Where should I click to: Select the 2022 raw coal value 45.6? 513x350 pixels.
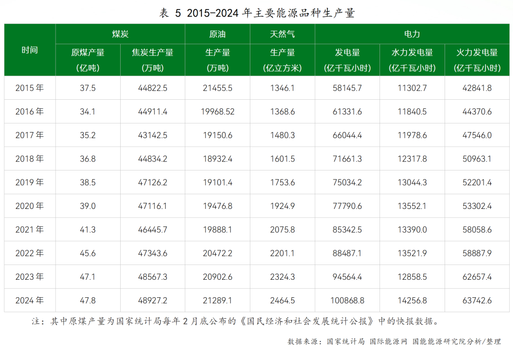click(x=88, y=253)
